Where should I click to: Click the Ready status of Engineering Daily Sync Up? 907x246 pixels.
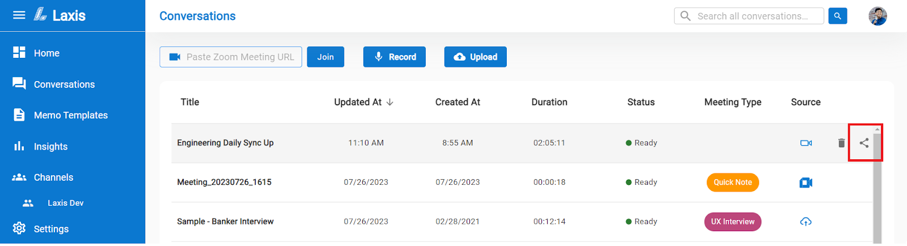[x=642, y=143]
